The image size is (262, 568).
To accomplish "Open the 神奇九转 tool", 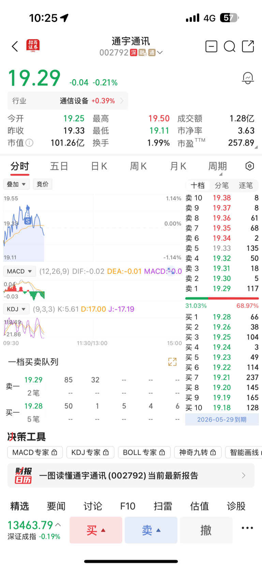I will [x=198, y=452].
